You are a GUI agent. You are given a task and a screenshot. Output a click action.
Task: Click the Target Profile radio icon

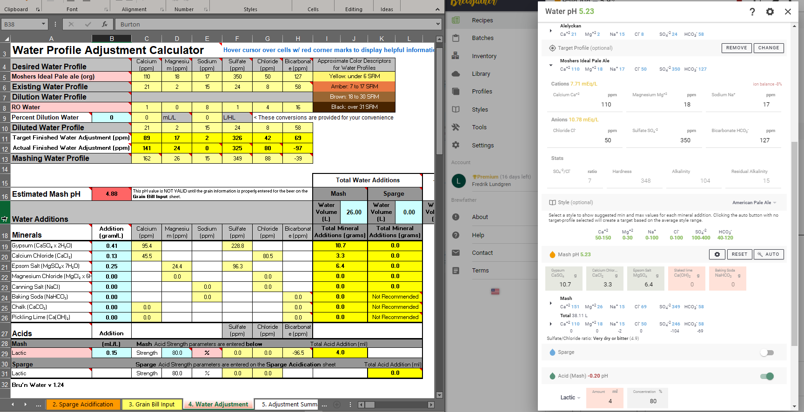pyautogui.click(x=552, y=48)
